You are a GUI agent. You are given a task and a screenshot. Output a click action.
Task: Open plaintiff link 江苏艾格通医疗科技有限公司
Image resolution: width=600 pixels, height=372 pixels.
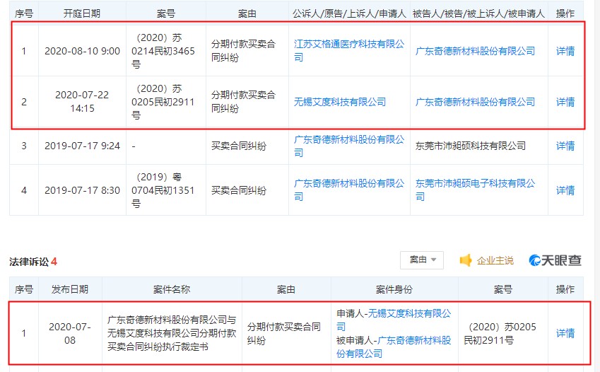click(x=349, y=51)
